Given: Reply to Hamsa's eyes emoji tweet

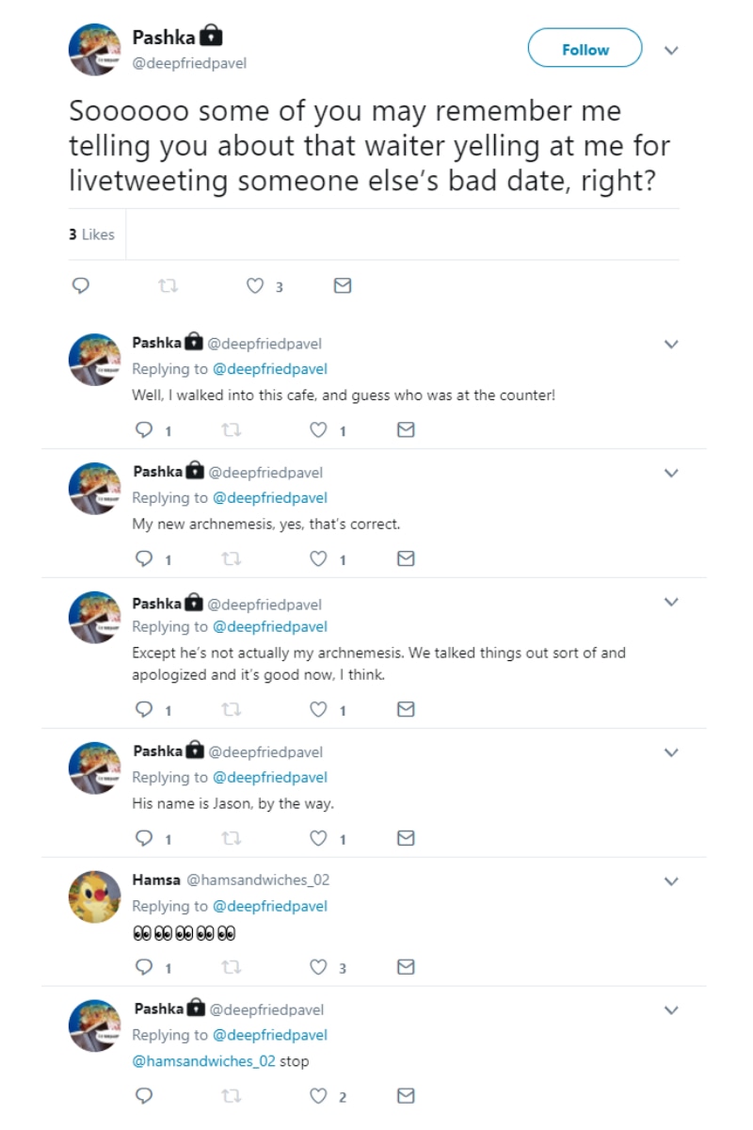Looking at the screenshot, I should click(x=145, y=967).
